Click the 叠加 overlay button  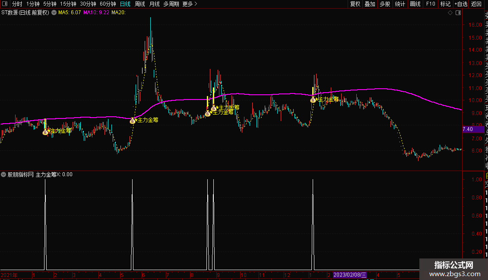tap(370, 4)
